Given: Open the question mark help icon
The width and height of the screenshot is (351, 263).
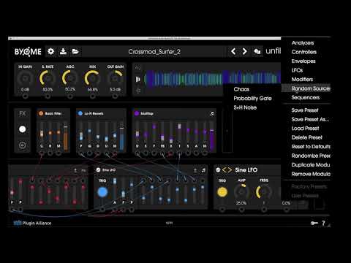Looking at the screenshot, I should pos(323,223).
